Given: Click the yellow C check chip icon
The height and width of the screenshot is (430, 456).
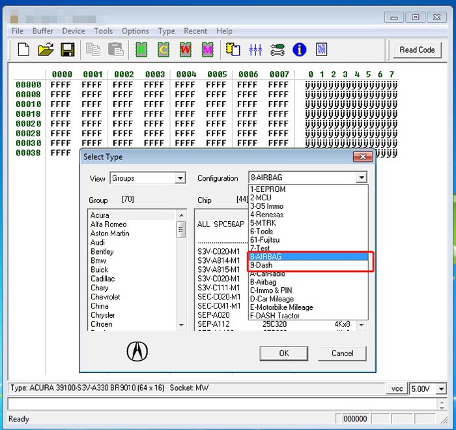Looking at the screenshot, I should tap(164, 50).
